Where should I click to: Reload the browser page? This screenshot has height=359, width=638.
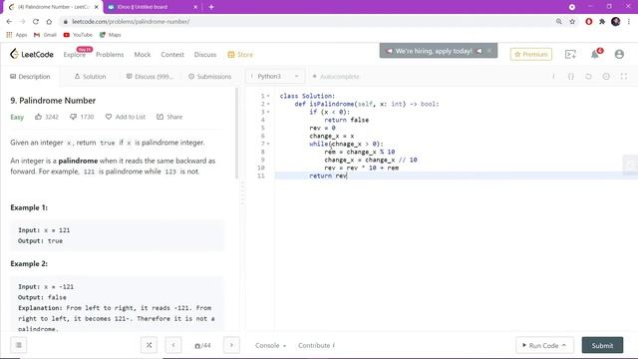36,22
